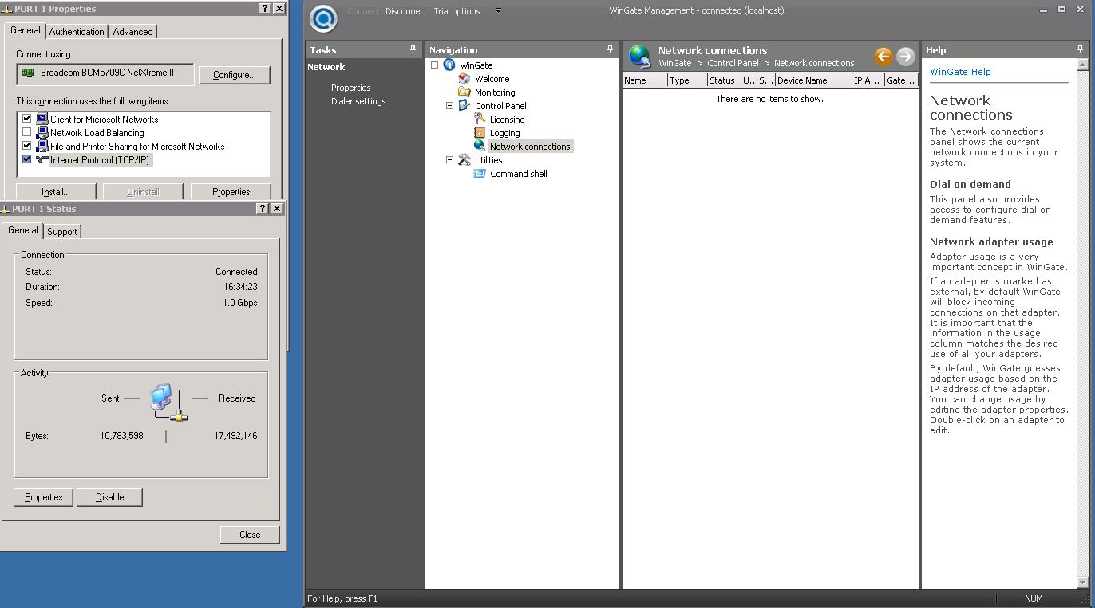Viewport: 1095px width, 608px height.
Task: Open the toolbar dropdown arrow after Trial options
Action: point(498,10)
